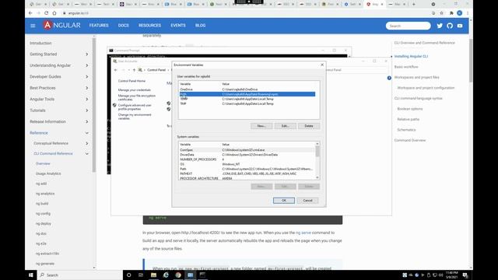This screenshot has width=498, height=280.
Task: Open the RESOURCES nav item
Action: click(x=149, y=26)
